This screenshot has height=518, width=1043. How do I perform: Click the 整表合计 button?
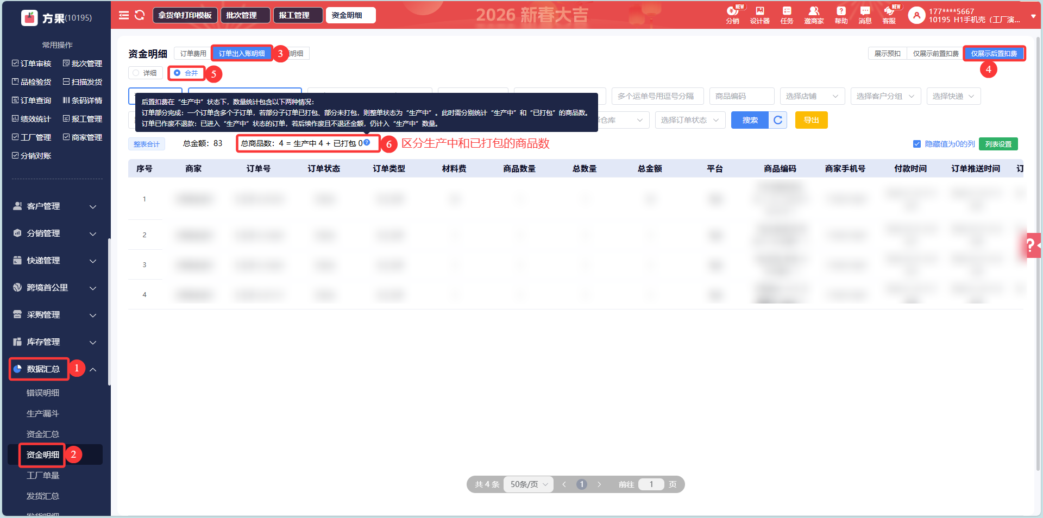pyautogui.click(x=147, y=144)
